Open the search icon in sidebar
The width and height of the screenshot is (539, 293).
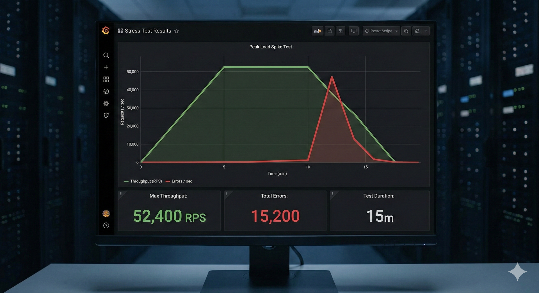point(106,55)
